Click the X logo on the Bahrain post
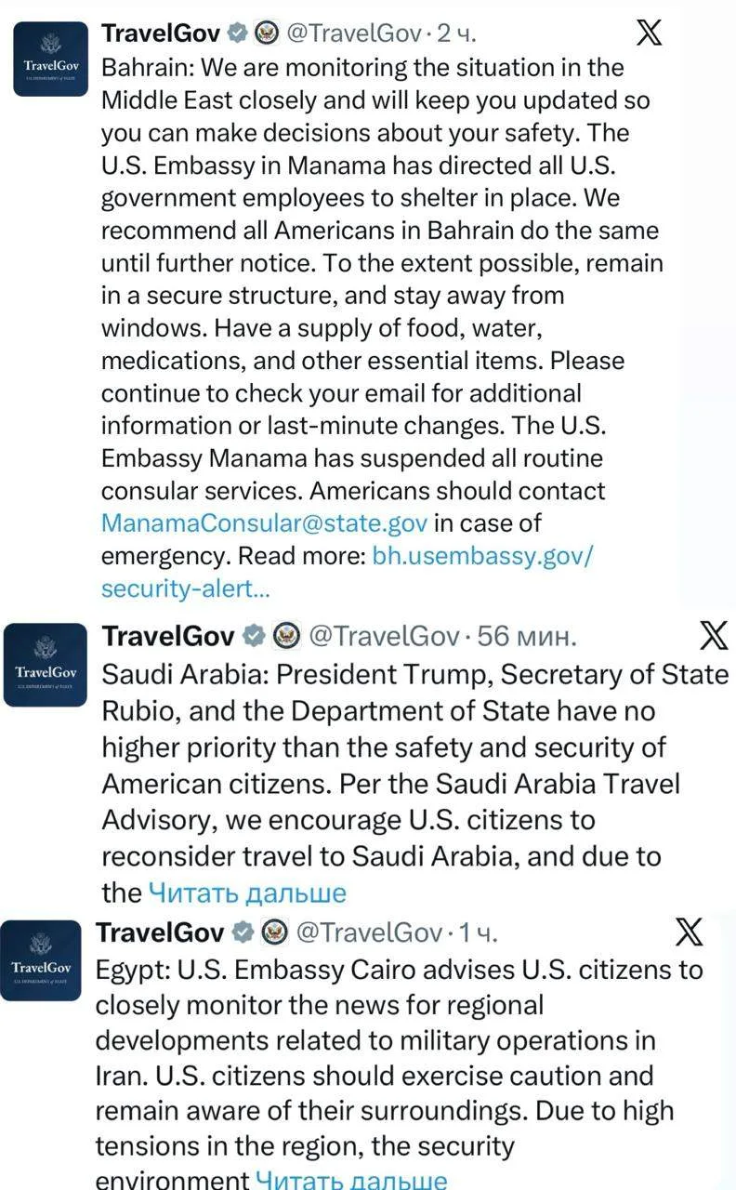 pos(649,33)
